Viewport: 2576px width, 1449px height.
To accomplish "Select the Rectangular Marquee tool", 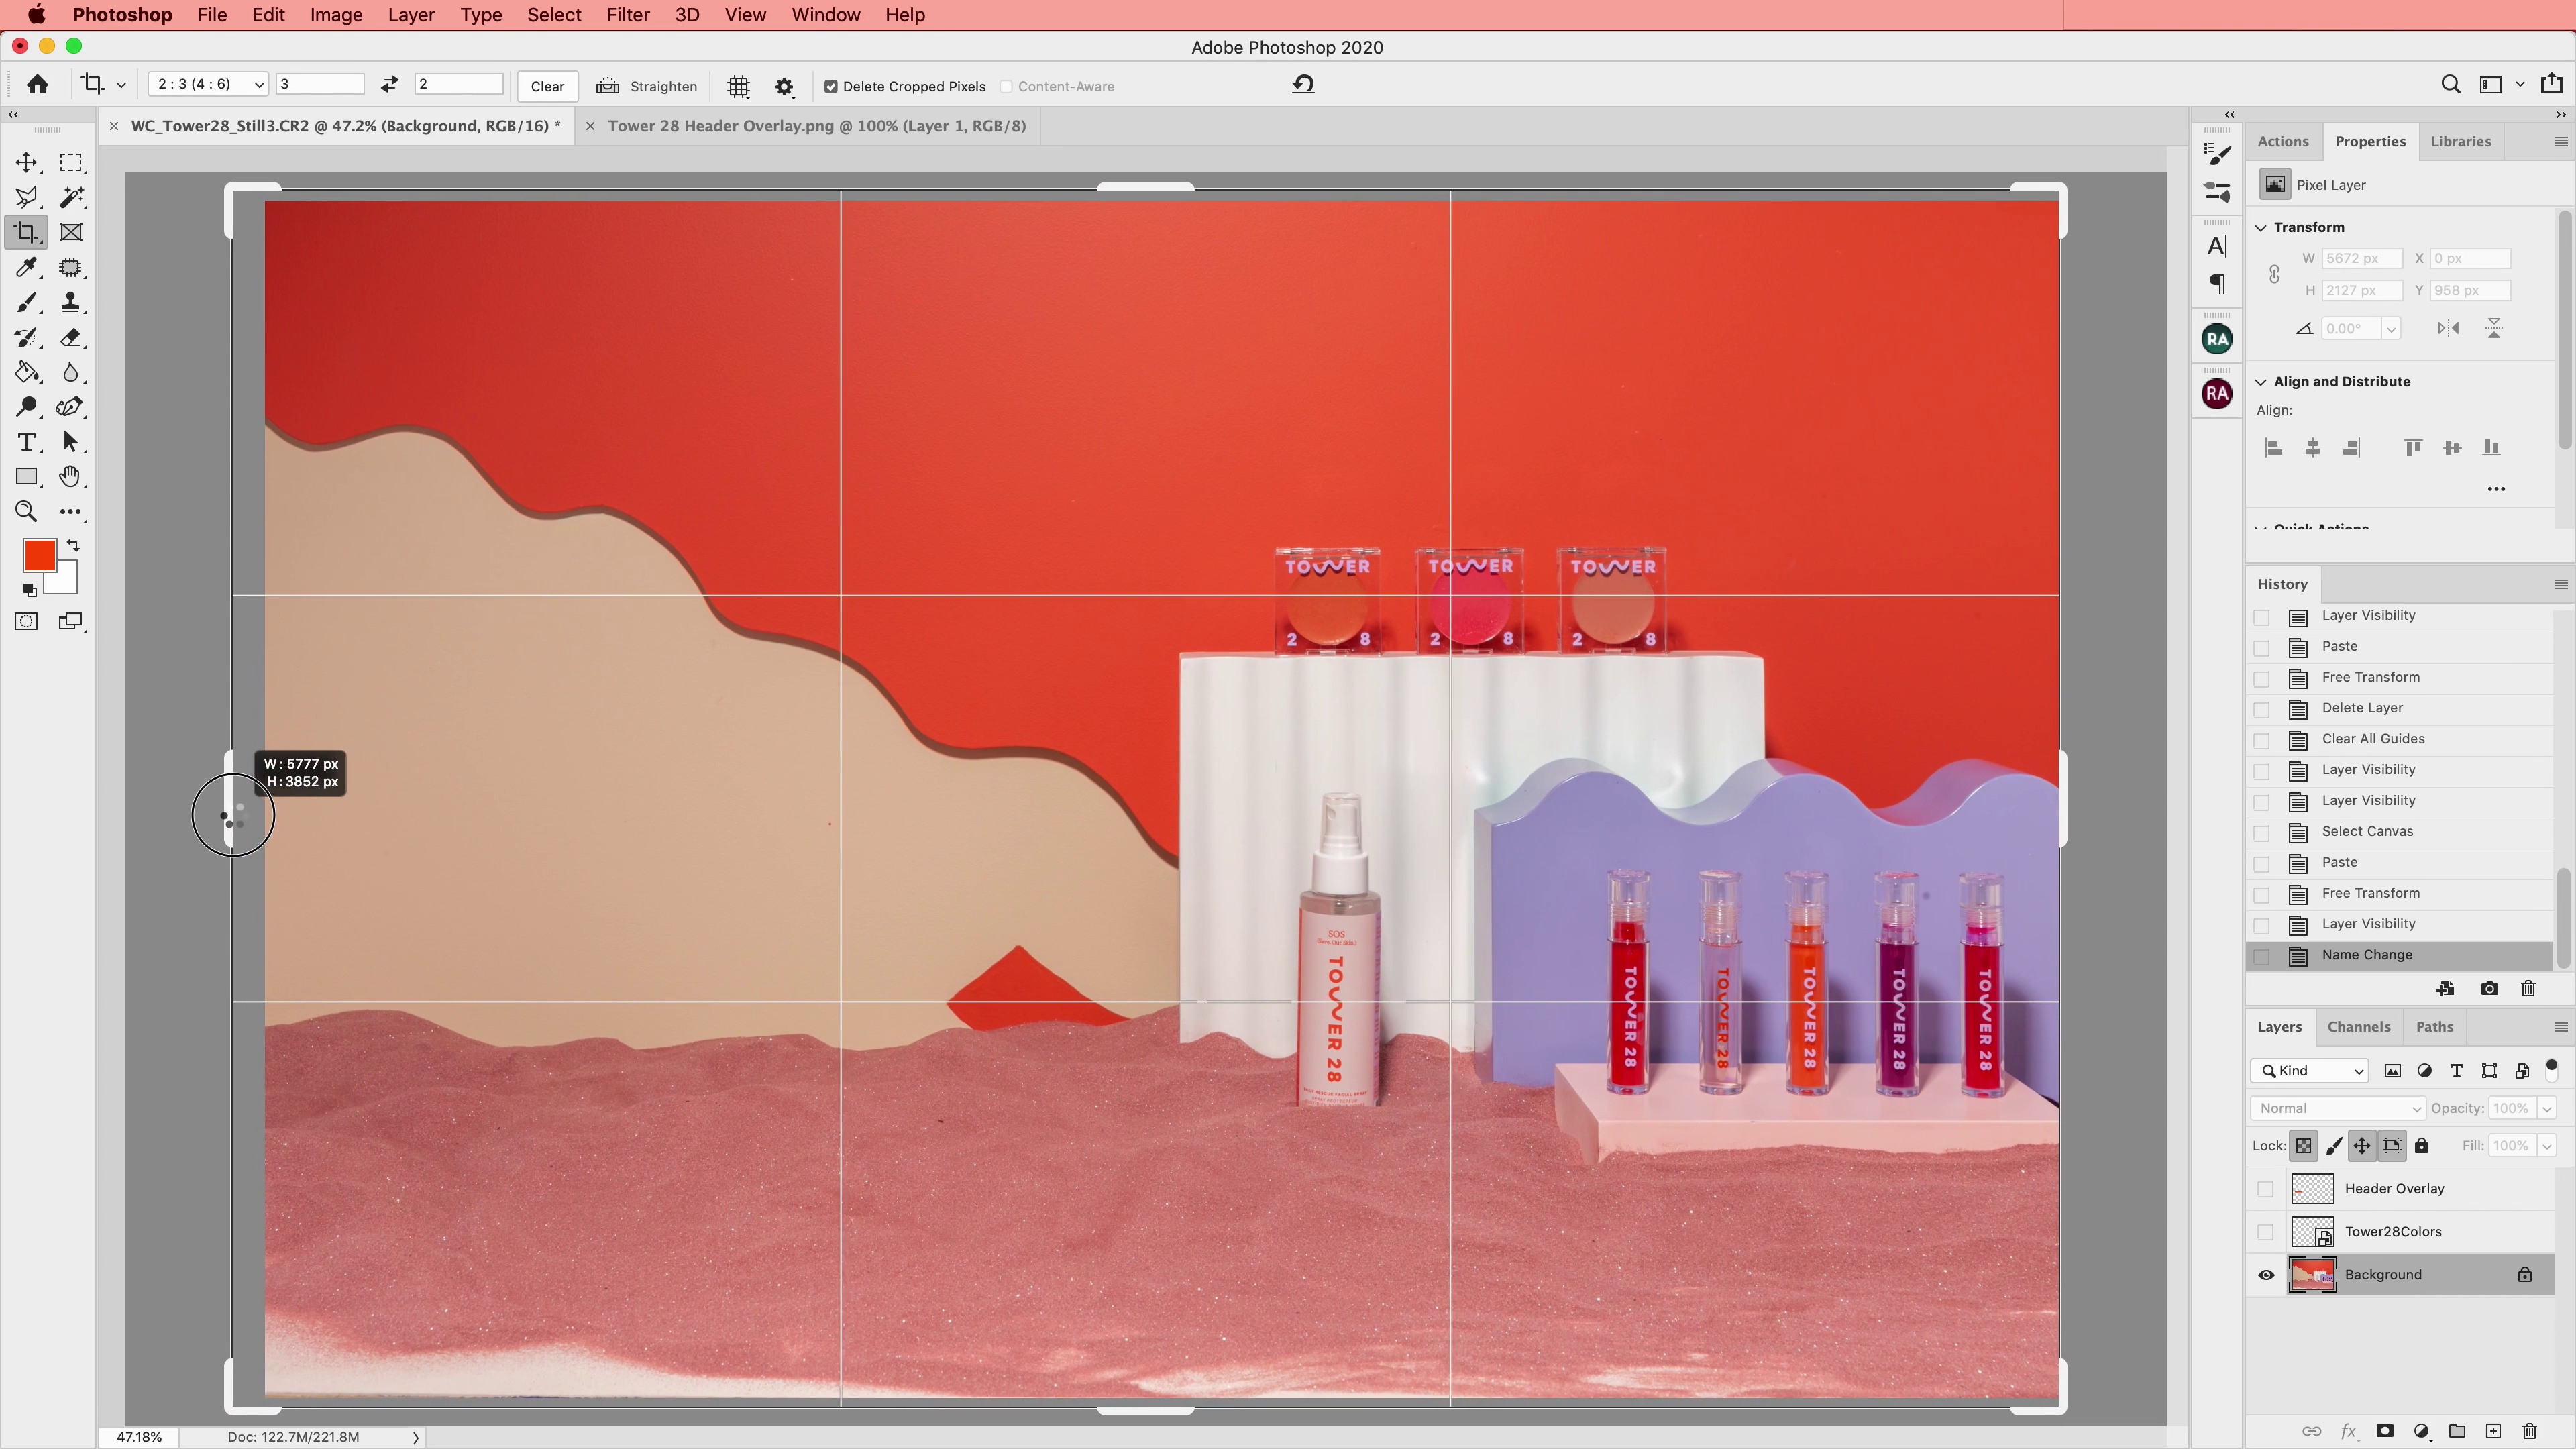I will [x=71, y=162].
